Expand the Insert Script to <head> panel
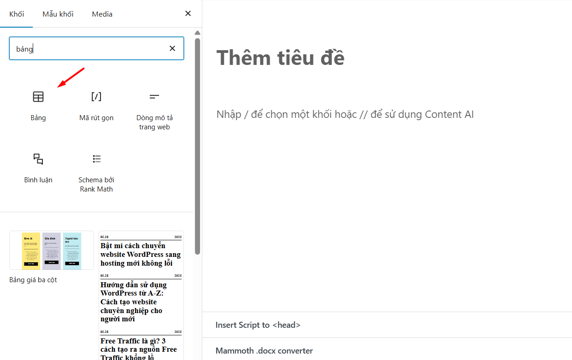 click(x=258, y=325)
